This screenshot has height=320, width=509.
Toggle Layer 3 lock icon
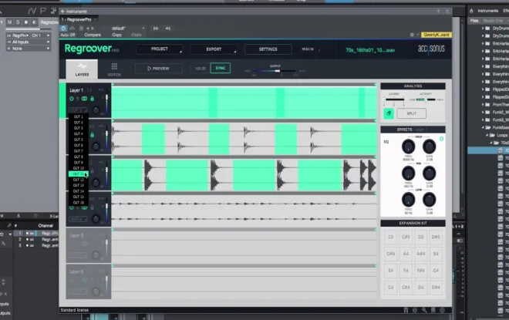click(93, 171)
